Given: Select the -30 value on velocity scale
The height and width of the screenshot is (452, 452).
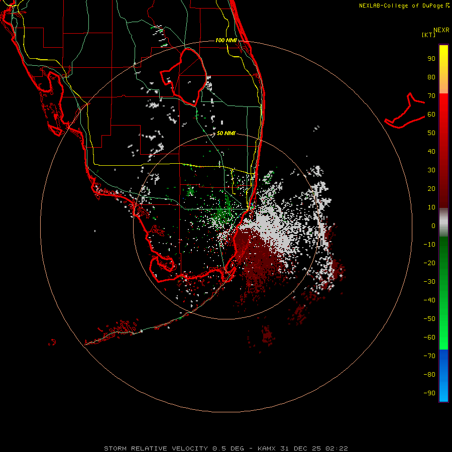Looking at the screenshot, I should tap(429, 282).
